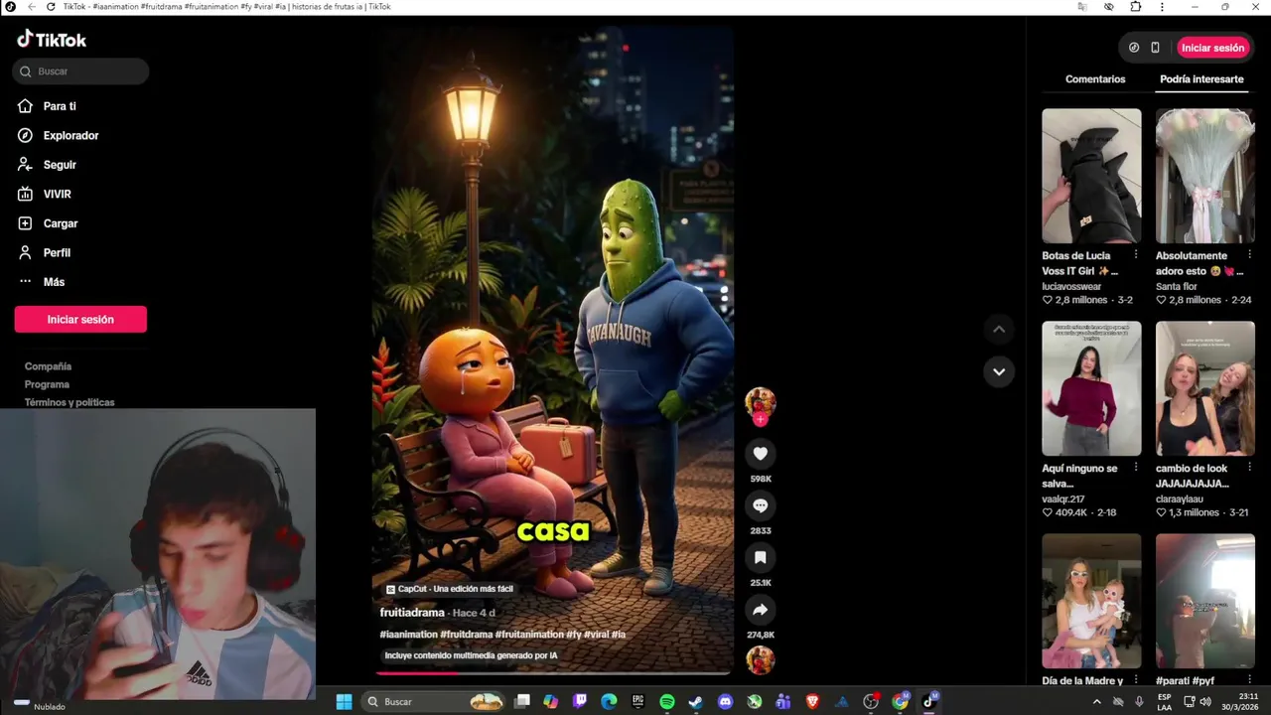Open the Día de la Madre thumbnail

click(x=1091, y=601)
